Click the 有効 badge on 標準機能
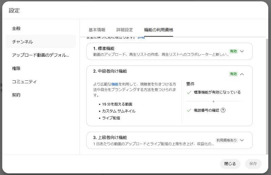Viewport: 271px width, 175px height. pos(233,51)
